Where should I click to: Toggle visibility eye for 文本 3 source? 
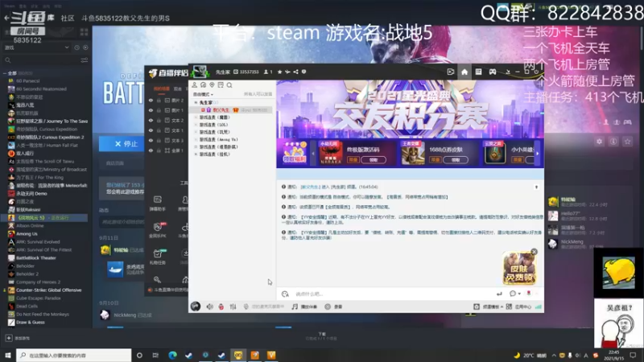(x=151, y=140)
